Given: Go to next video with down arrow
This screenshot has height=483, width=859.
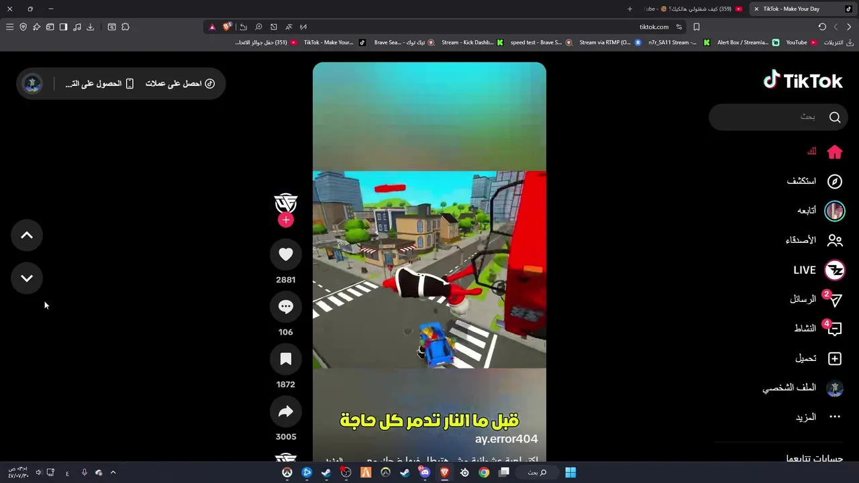Looking at the screenshot, I should coord(27,278).
